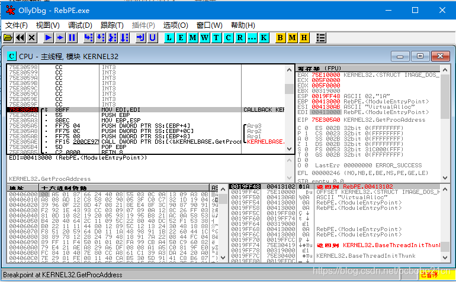Open the 视图(V) menu
This screenshot has height=282, width=456.
[x=48, y=25]
